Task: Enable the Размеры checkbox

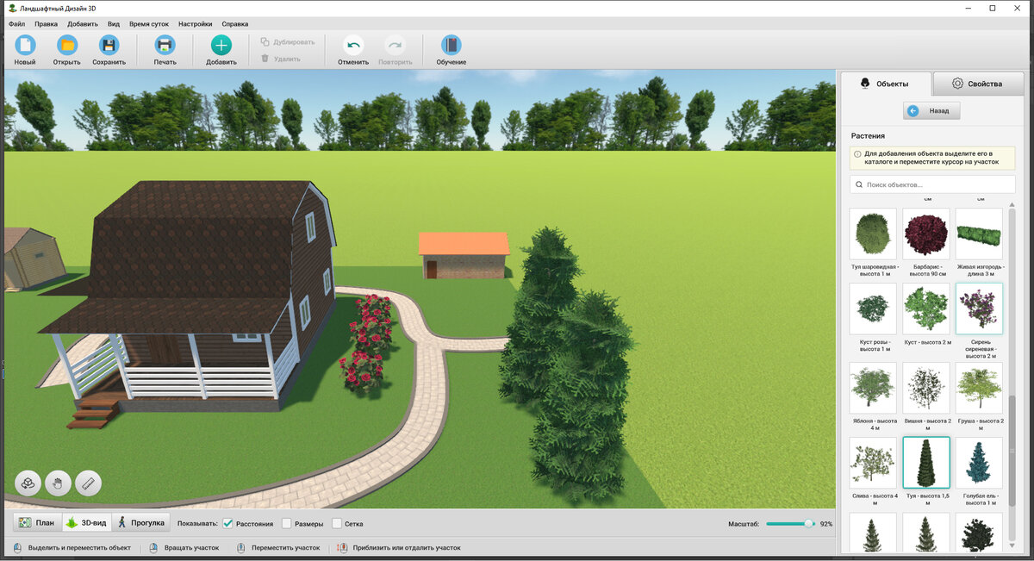Action: pyautogui.click(x=287, y=524)
